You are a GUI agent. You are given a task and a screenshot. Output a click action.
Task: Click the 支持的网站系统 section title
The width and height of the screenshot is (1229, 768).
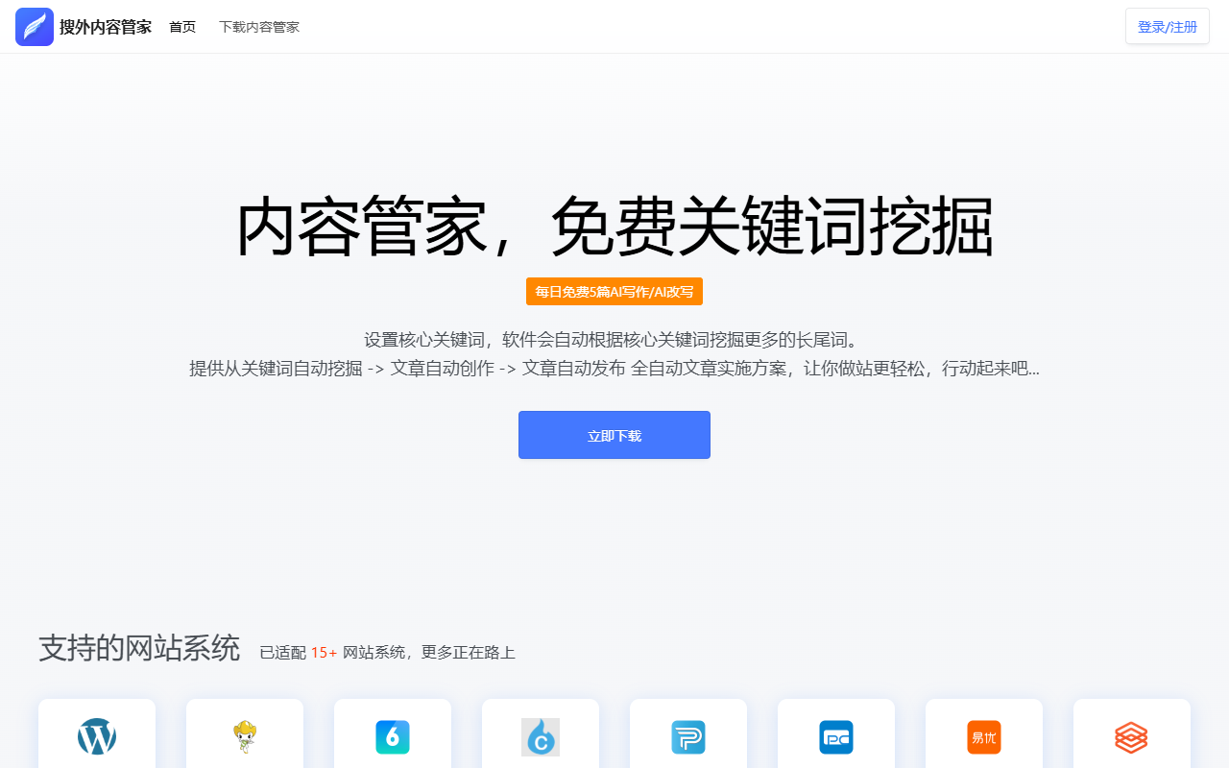pos(139,648)
